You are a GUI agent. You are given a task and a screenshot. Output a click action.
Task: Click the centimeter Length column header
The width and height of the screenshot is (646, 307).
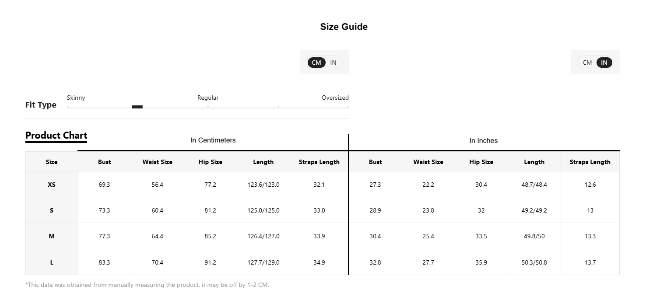pyautogui.click(x=263, y=162)
